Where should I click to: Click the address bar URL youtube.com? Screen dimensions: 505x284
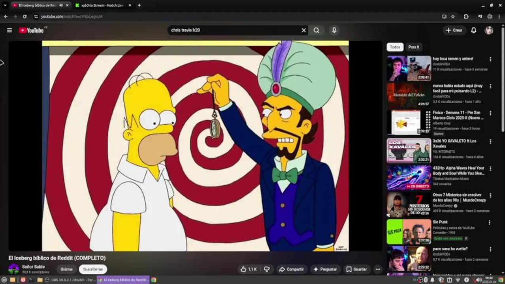pos(72,17)
